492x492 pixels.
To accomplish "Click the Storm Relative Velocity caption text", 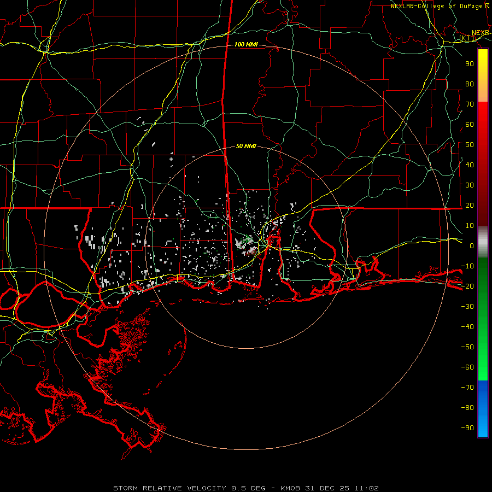I will coord(245,488).
